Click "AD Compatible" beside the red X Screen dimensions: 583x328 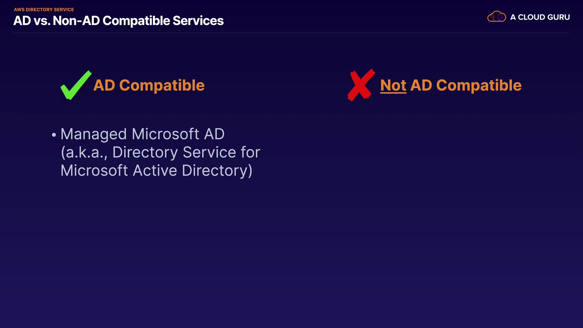pos(466,85)
